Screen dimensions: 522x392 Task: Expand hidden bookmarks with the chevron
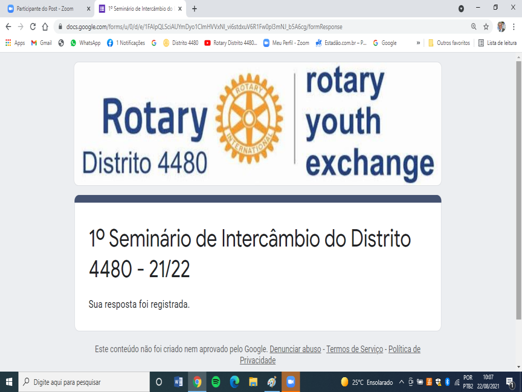coord(418,43)
